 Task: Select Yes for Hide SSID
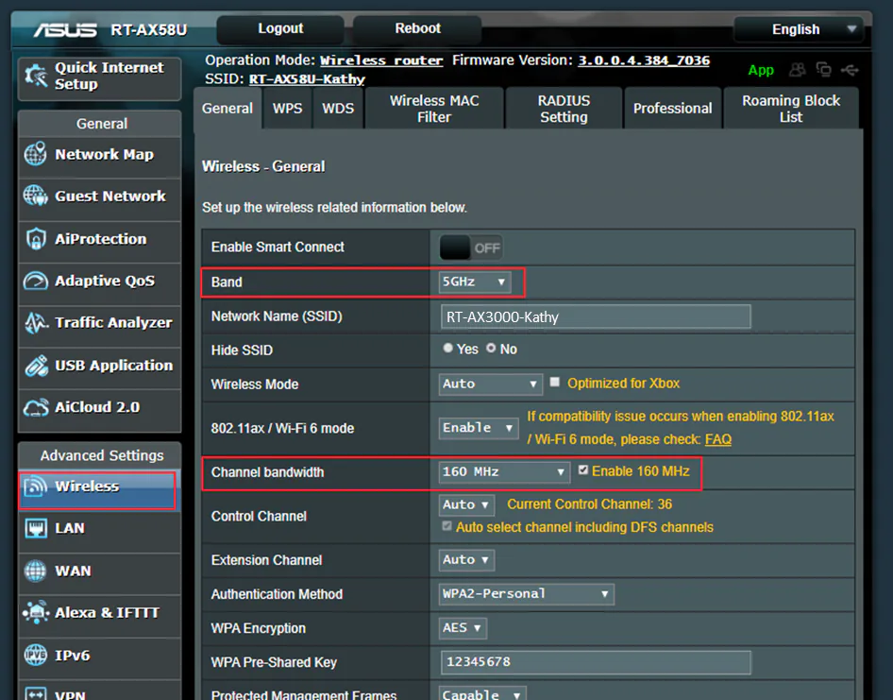[x=448, y=348]
